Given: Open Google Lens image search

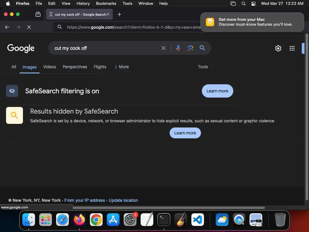Looking at the screenshot, I should [x=190, y=48].
